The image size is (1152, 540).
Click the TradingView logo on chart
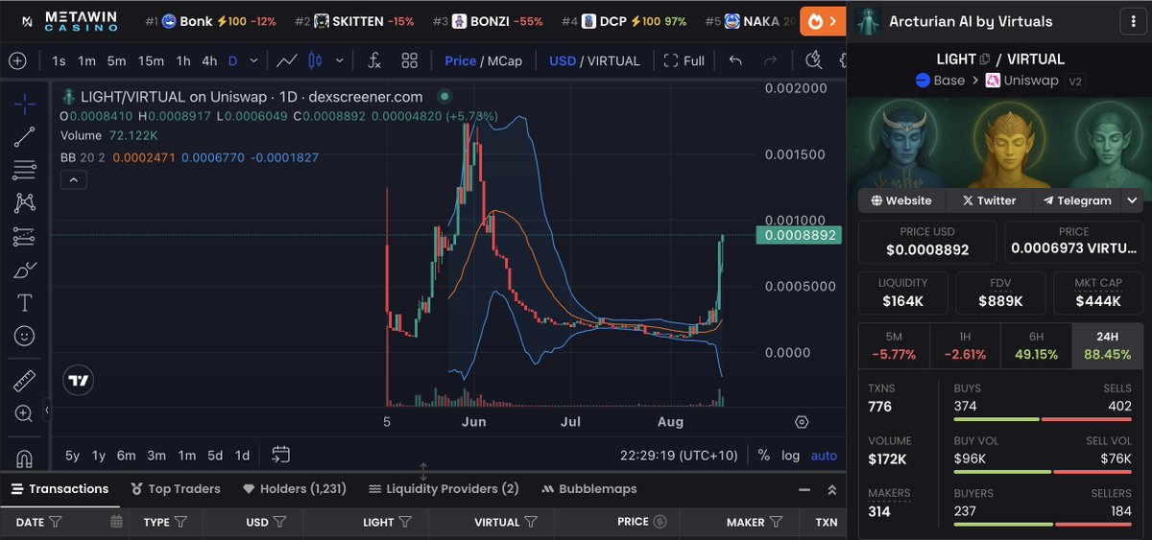click(79, 381)
